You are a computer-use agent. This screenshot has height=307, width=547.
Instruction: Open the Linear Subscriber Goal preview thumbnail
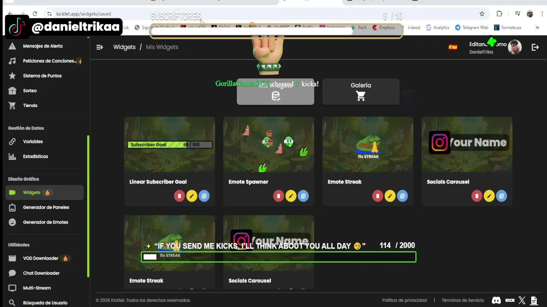[x=170, y=144]
